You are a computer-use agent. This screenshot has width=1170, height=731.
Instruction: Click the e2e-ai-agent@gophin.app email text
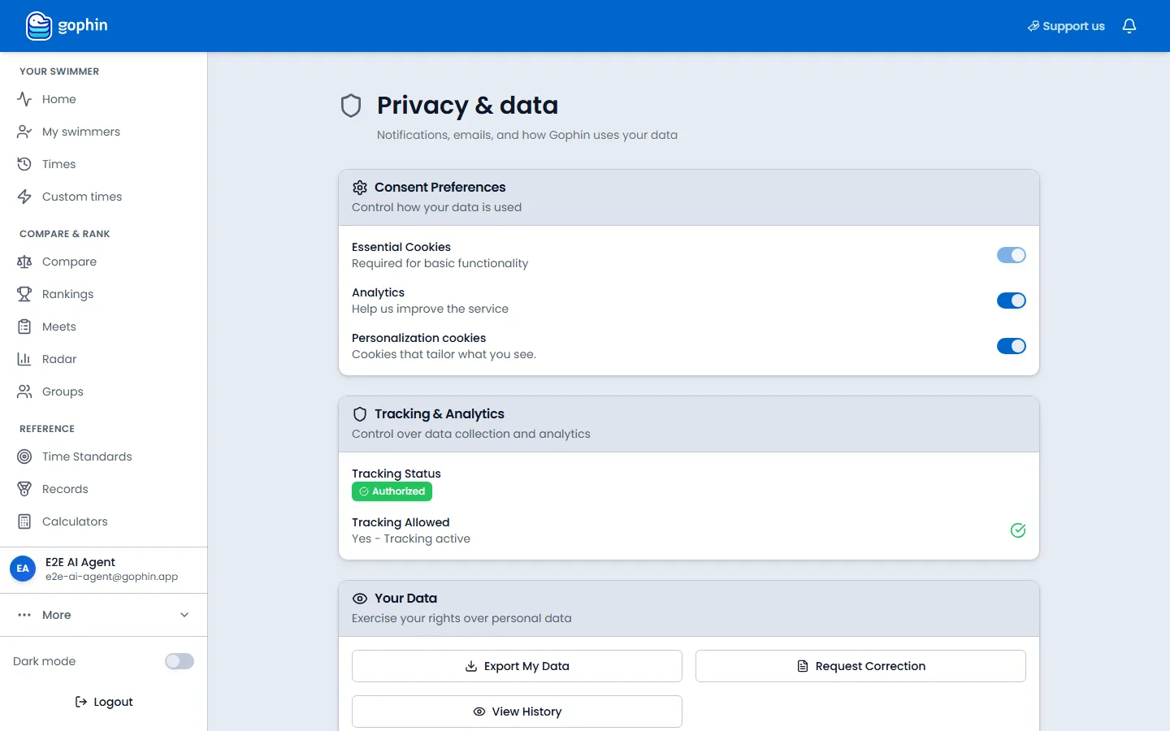pyautogui.click(x=111, y=577)
